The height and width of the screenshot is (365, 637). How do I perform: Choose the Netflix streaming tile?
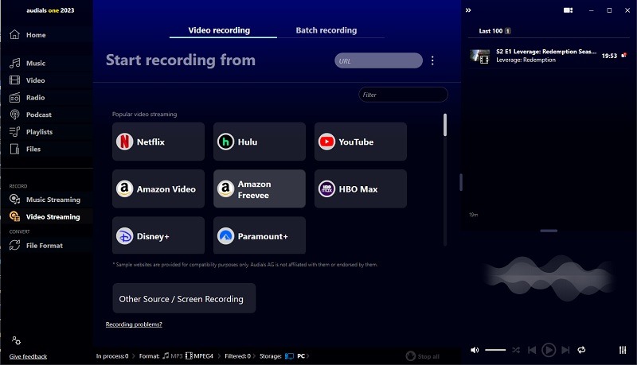coord(158,142)
